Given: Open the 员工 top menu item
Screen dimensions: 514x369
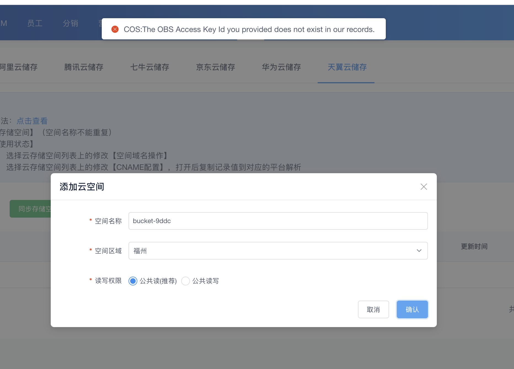Looking at the screenshot, I should pos(35,23).
